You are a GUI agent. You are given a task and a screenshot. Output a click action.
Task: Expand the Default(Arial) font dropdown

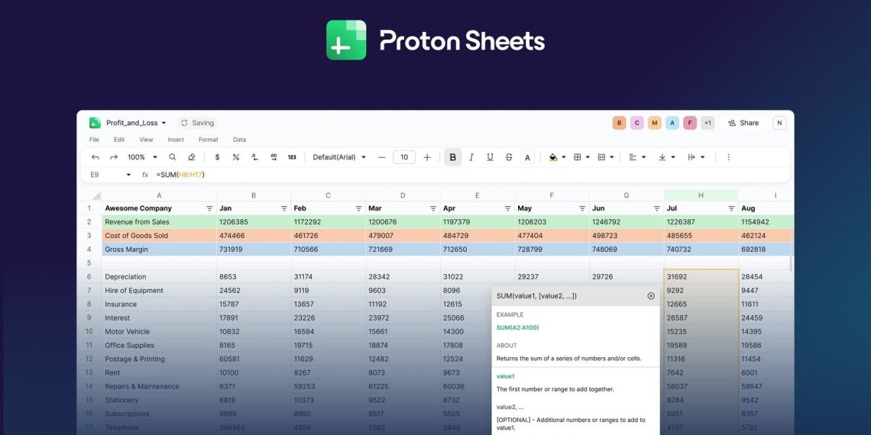tap(339, 157)
